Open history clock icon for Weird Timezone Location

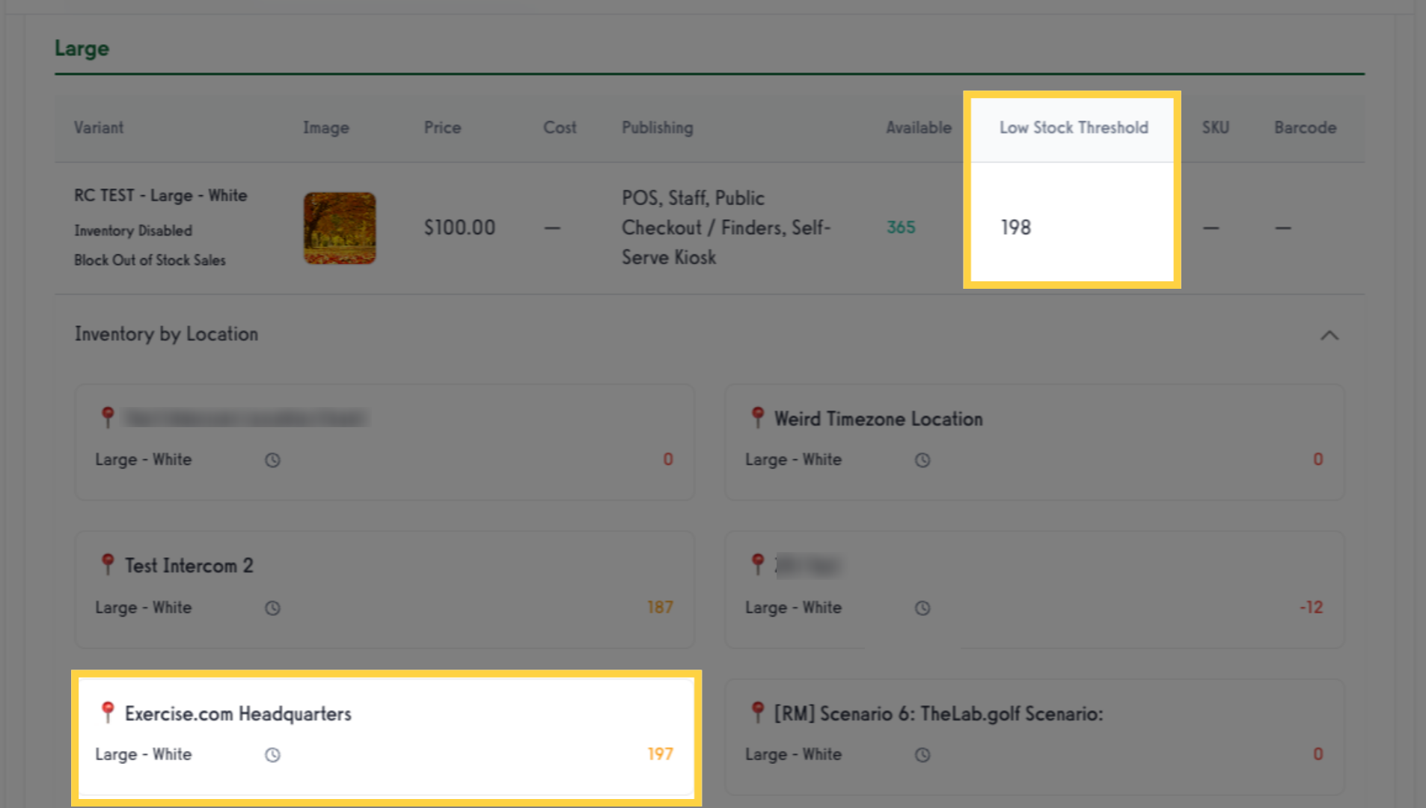click(x=922, y=460)
